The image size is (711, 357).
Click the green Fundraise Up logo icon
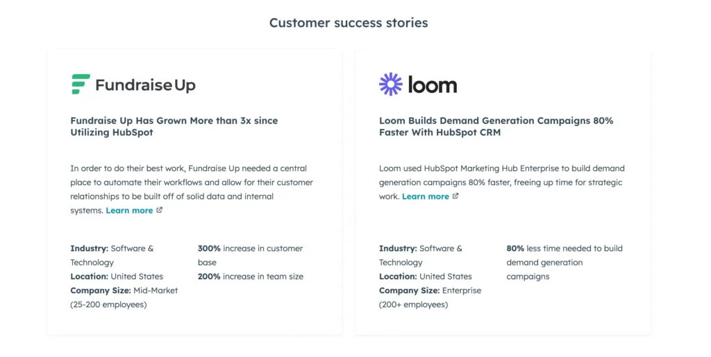81,85
